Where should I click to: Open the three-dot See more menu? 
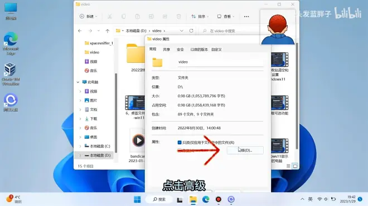[246, 17]
